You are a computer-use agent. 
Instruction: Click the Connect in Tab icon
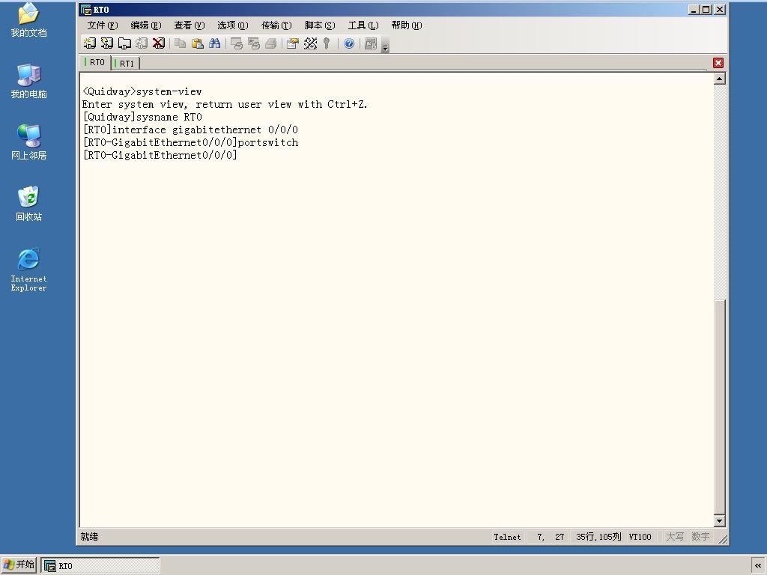[124, 43]
